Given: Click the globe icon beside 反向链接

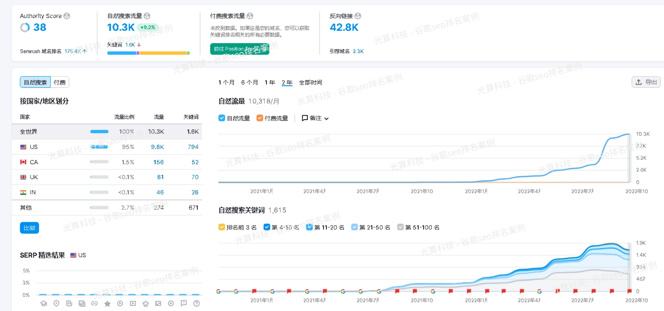Looking at the screenshot, I should click(x=358, y=16).
